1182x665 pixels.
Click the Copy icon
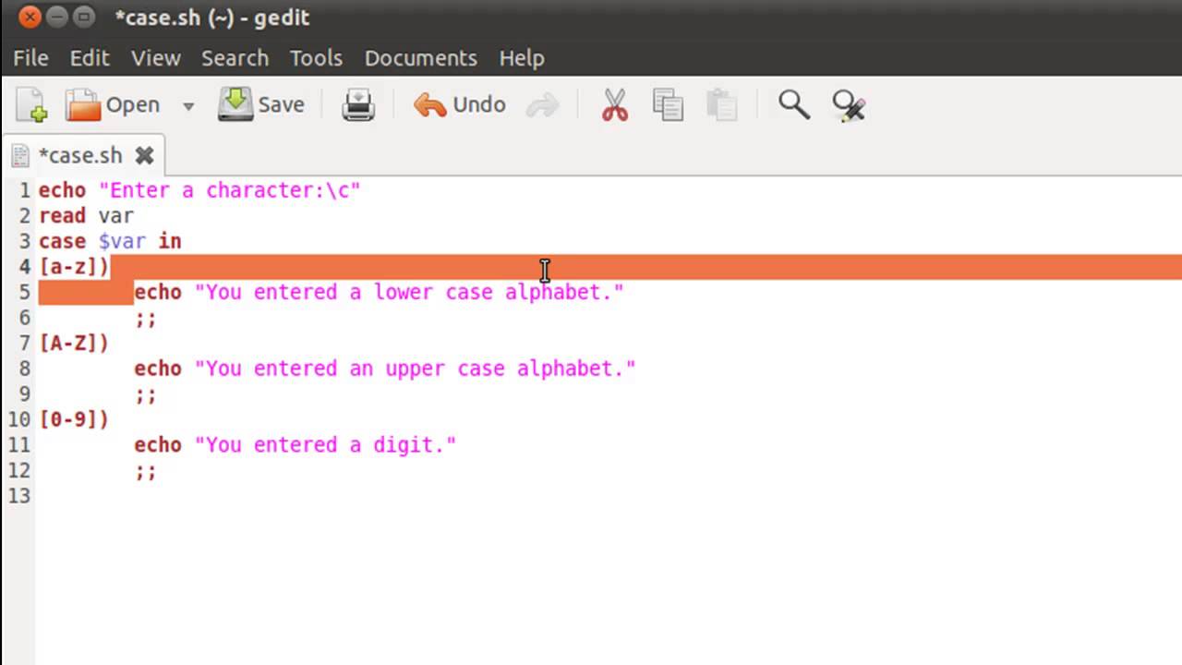pyautogui.click(x=667, y=105)
